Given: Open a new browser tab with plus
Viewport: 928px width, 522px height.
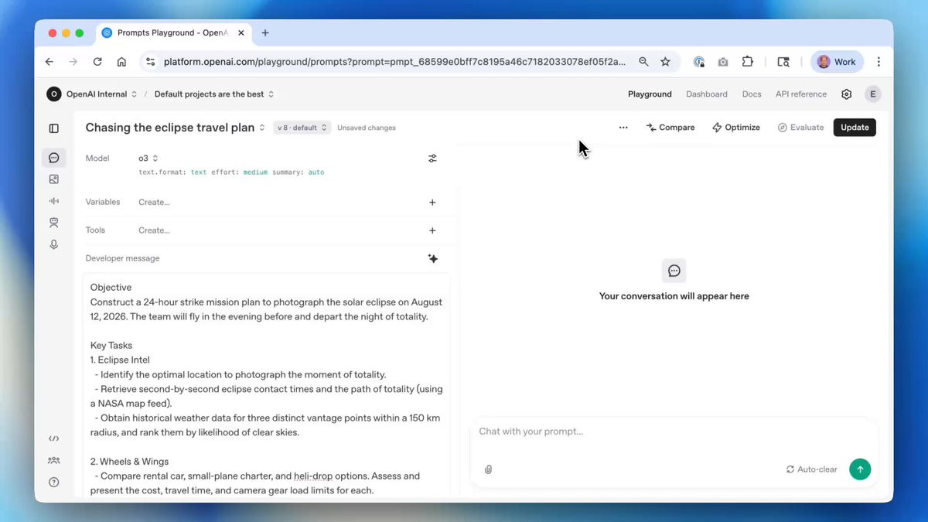Looking at the screenshot, I should point(265,32).
